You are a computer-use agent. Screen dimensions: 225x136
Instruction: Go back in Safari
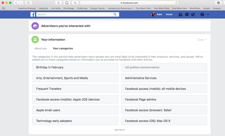16,3
